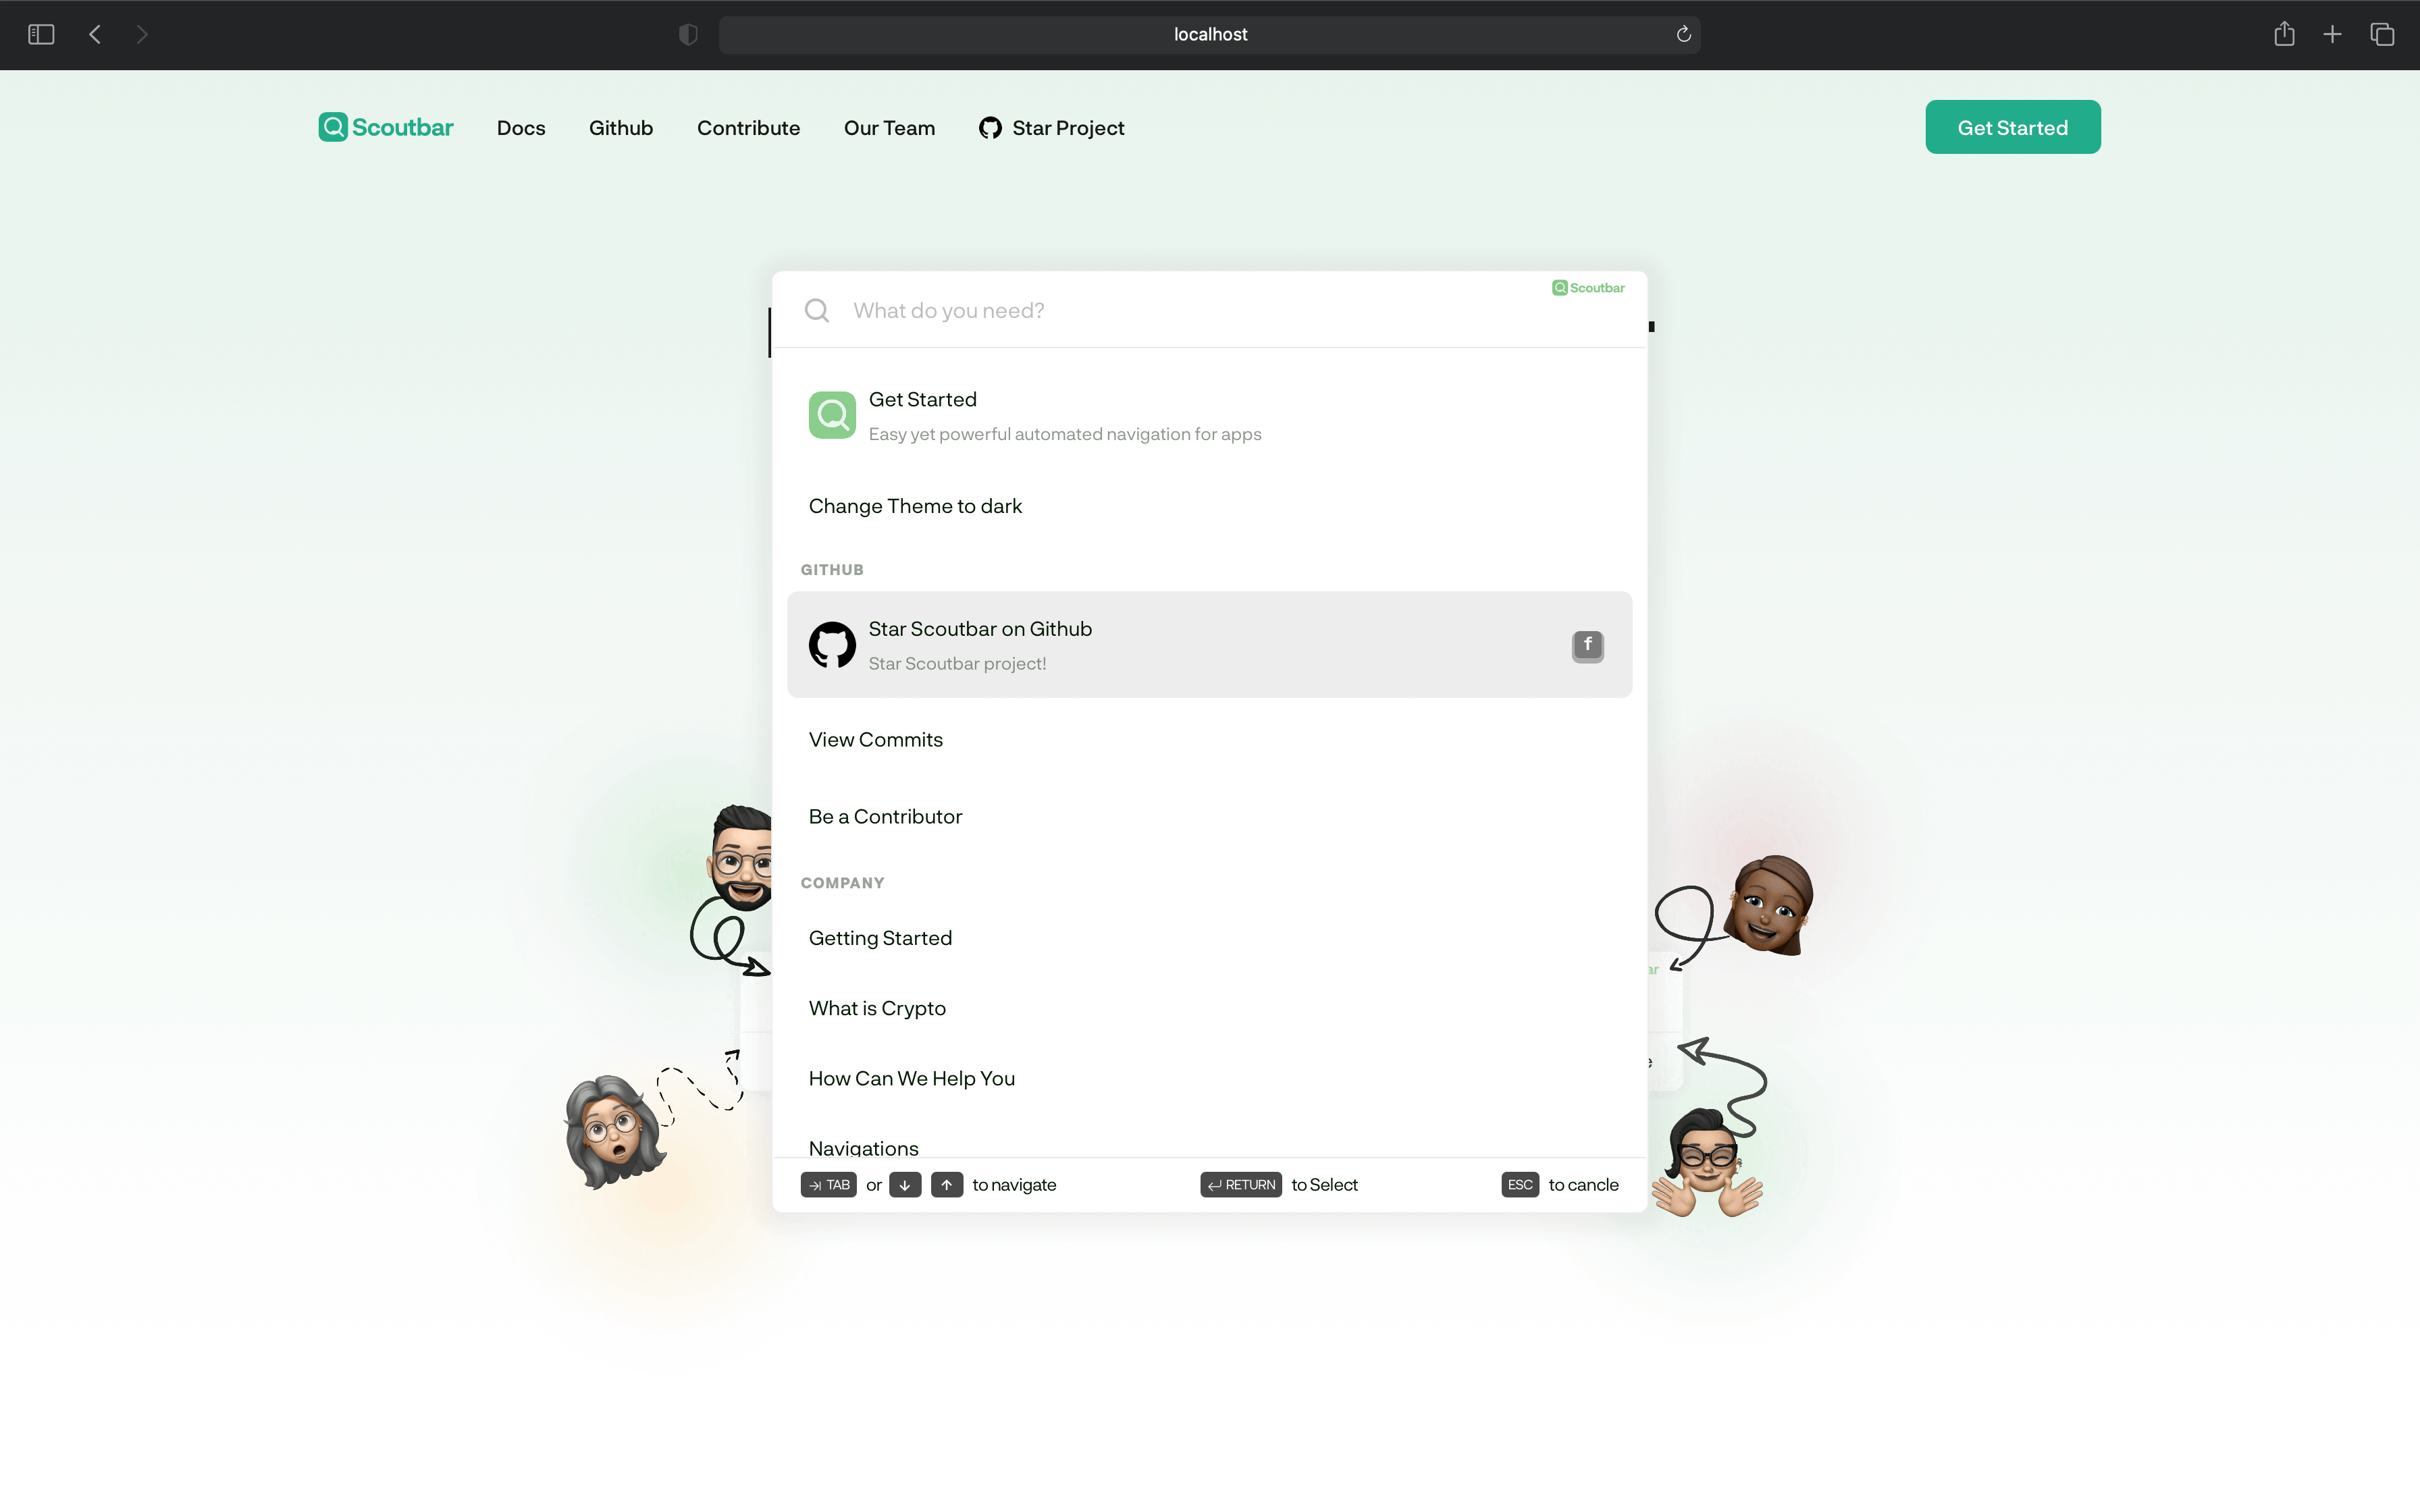Click the COMPANY section heading
The height and width of the screenshot is (1512, 2420).
pyautogui.click(x=842, y=883)
